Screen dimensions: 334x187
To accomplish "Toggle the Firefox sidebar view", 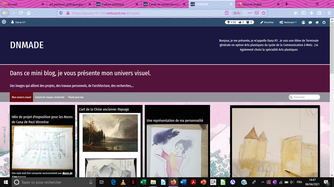I will (304, 13).
